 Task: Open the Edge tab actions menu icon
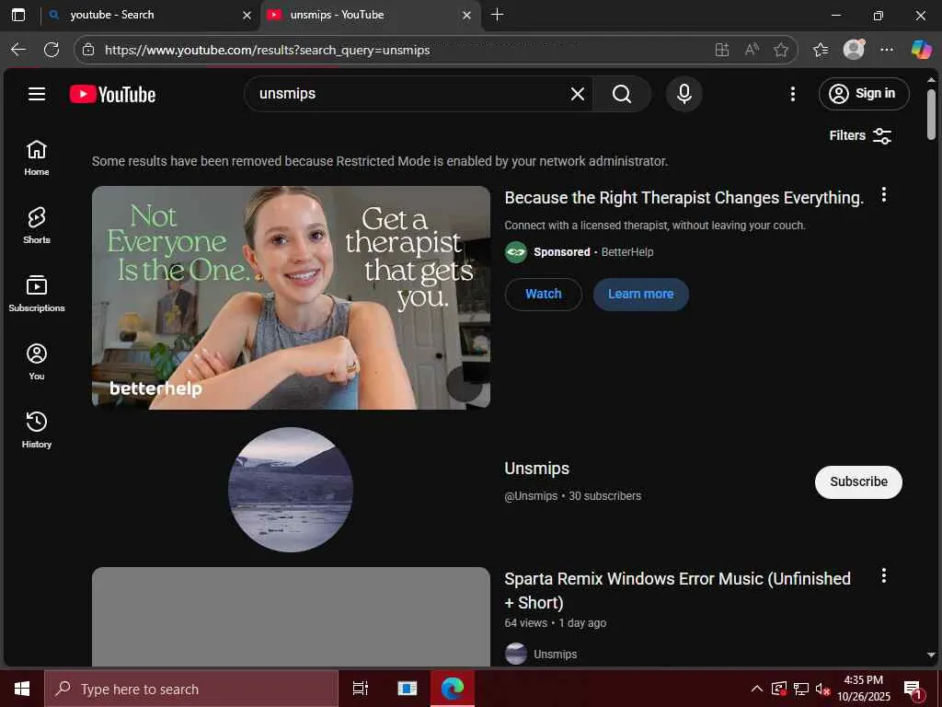pyautogui.click(x=18, y=15)
